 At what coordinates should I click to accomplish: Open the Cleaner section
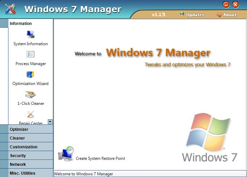(27, 138)
